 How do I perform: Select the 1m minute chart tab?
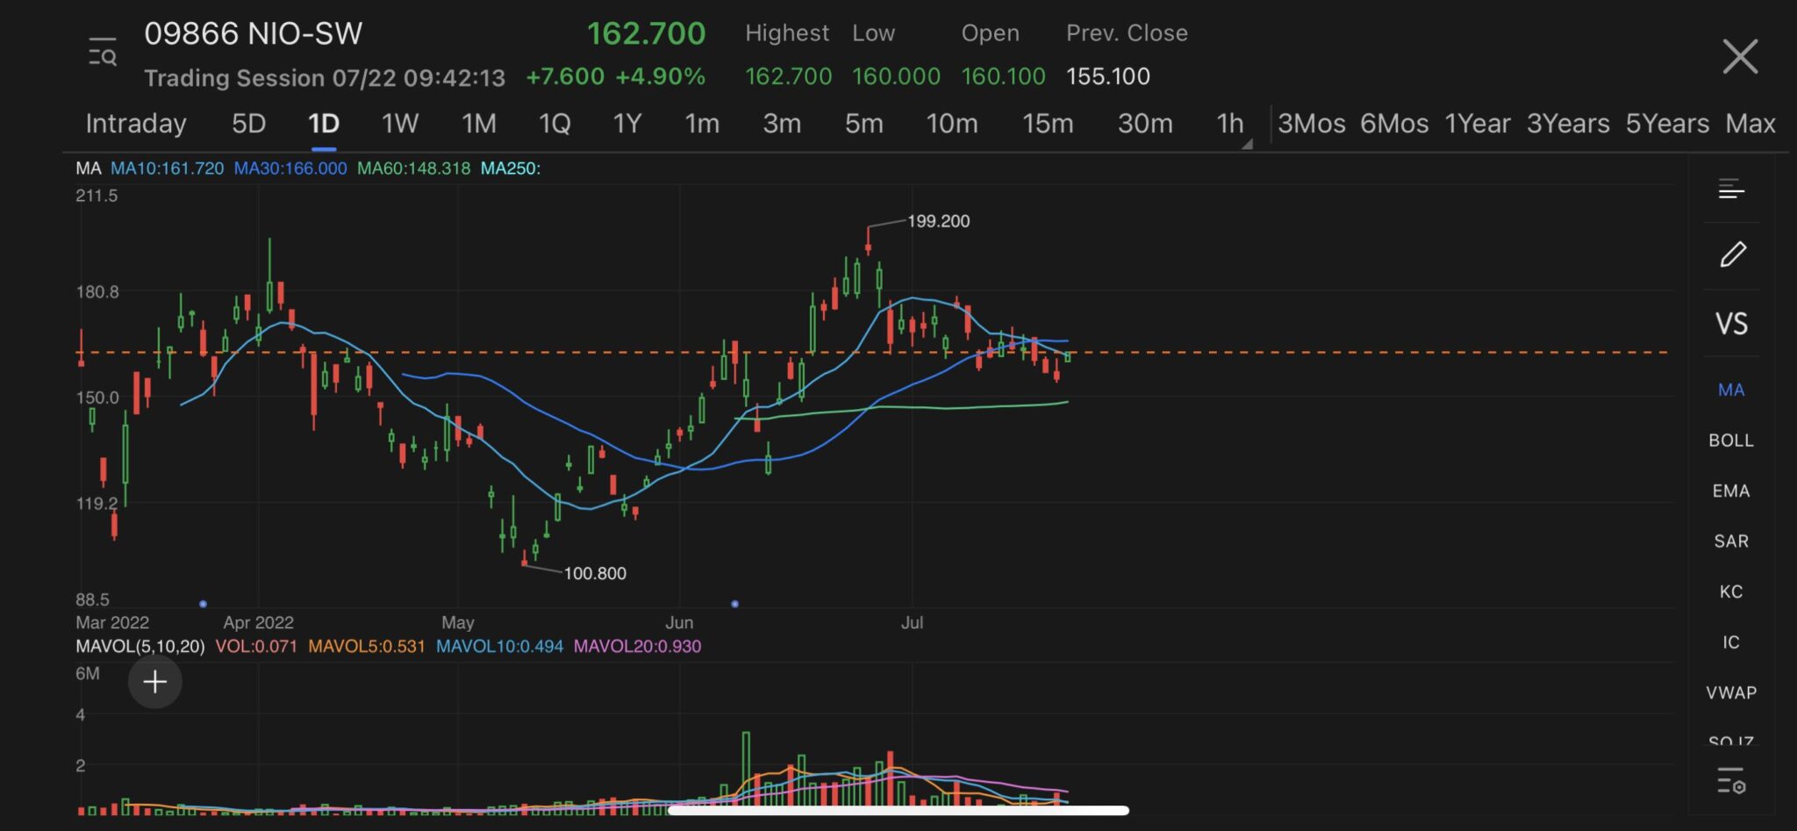tap(702, 124)
